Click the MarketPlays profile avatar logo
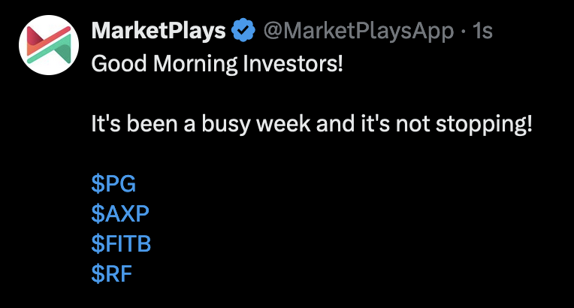The height and width of the screenshot is (308, 574). [x=49, y=44]
